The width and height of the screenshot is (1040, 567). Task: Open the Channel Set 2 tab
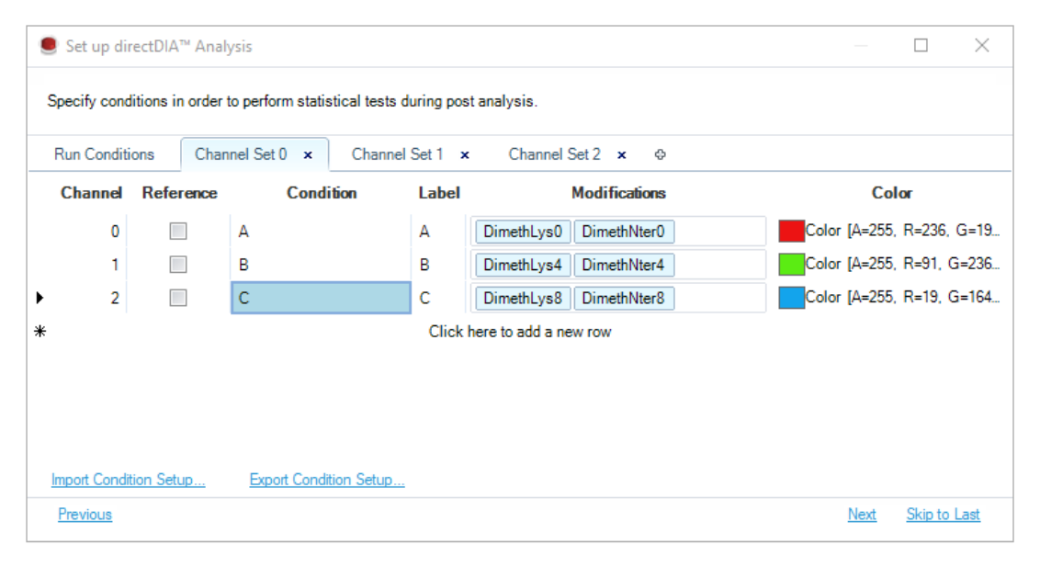tap(555, 154)
